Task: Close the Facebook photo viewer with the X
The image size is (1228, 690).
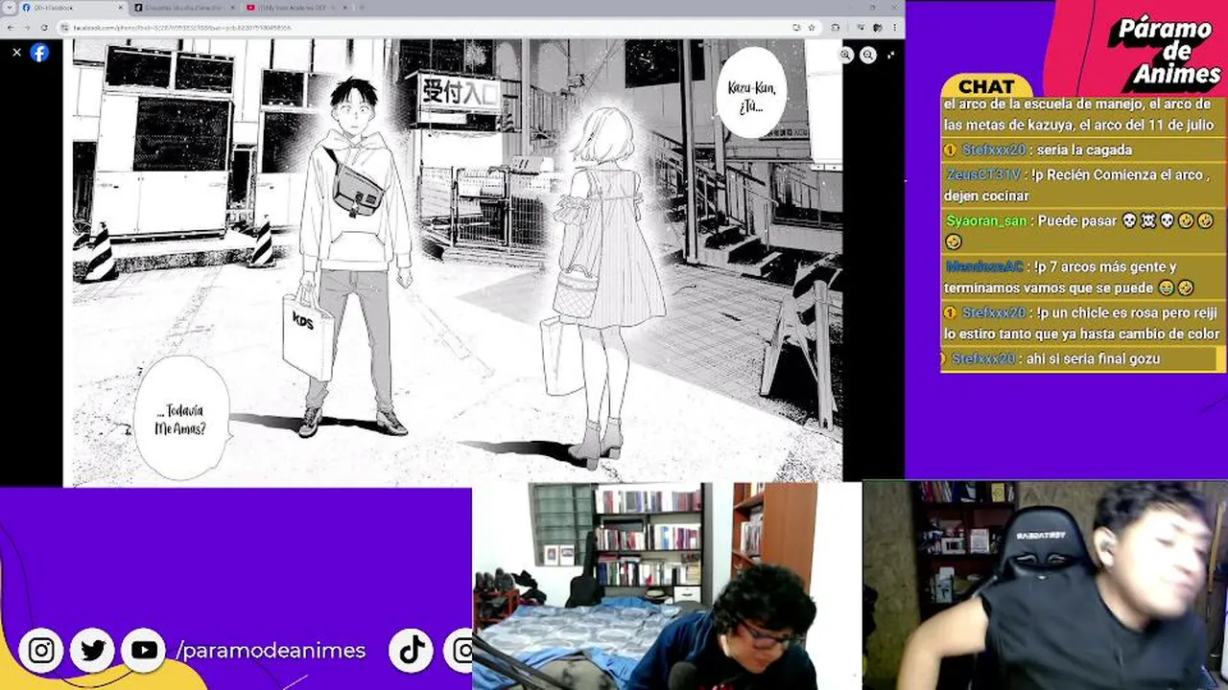Action: click(x=16, y=53)
